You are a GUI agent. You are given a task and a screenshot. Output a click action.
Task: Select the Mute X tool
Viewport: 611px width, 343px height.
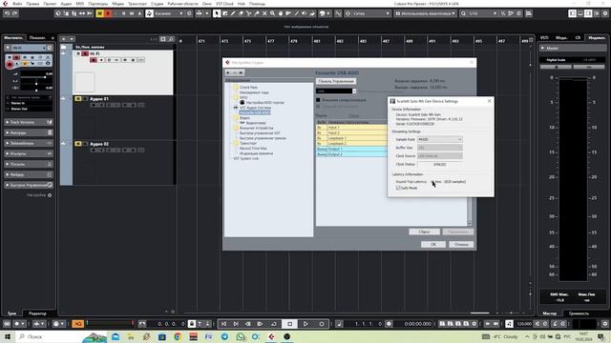coord(264,13)
